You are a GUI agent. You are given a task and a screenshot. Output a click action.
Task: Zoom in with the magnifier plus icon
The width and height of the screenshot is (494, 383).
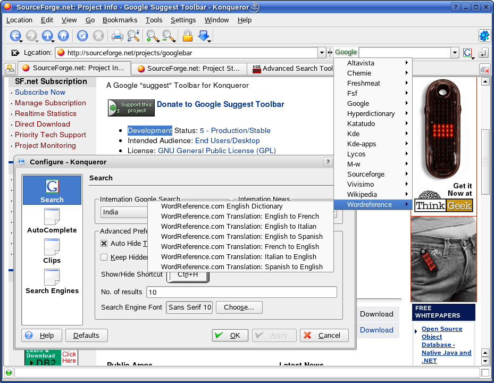coord(153,36)
